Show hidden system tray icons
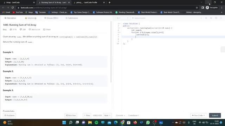The width and height of the screenshot is (225, 126). [x=173, y=122]
